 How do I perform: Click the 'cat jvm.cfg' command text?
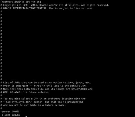pos(33,2)
